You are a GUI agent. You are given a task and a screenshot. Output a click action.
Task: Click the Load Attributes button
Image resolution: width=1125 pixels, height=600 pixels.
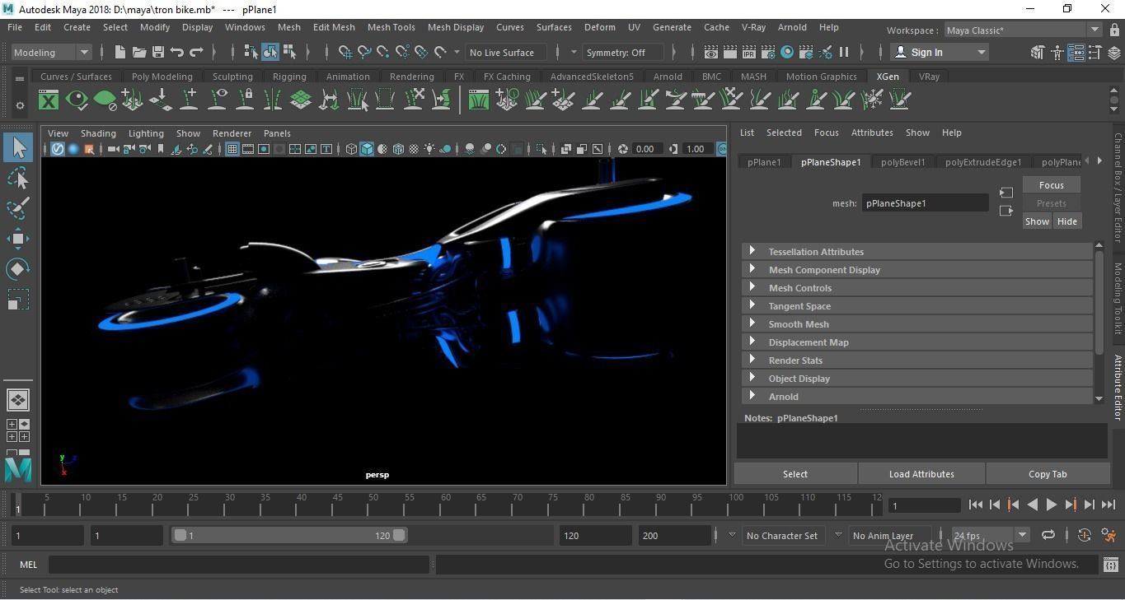tap(921, 474)
